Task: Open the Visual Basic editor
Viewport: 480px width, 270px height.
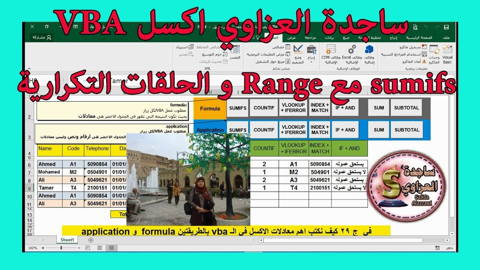Action: click(447, 55)
